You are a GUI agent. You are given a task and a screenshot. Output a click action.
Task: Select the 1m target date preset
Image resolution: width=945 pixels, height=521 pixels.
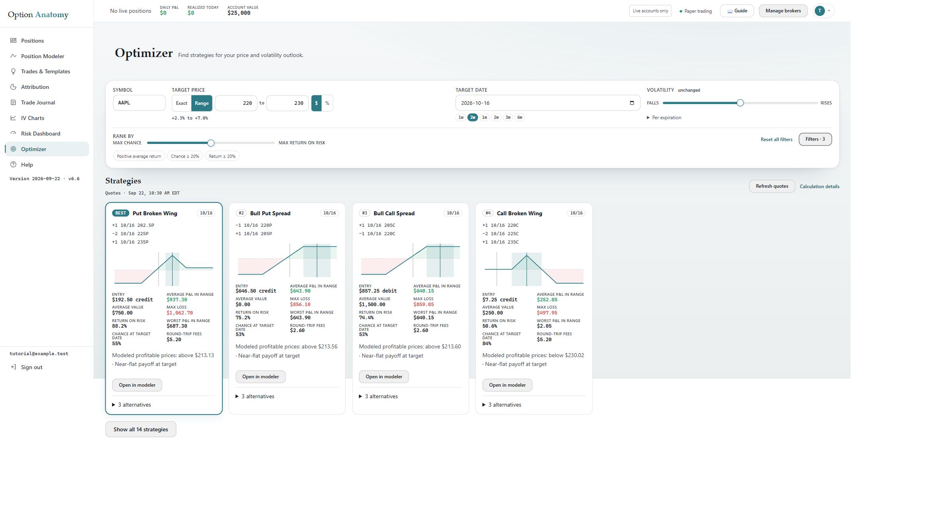(x=484, y=117)
